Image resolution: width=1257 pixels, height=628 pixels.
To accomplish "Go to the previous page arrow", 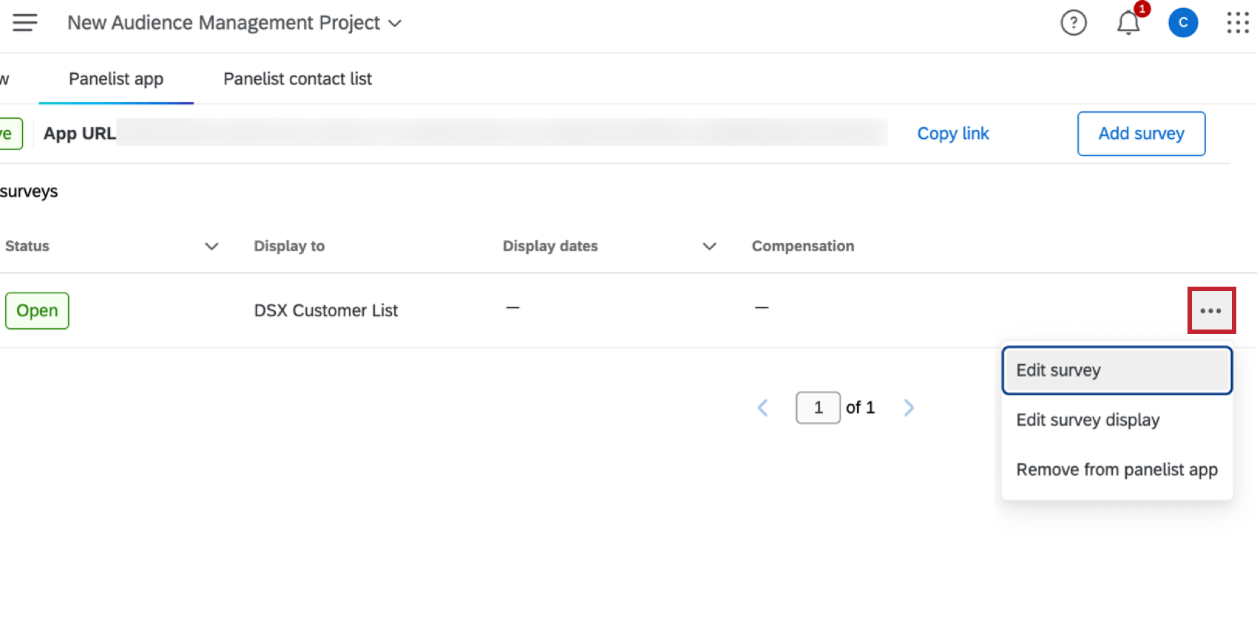I will coord(763,408).
